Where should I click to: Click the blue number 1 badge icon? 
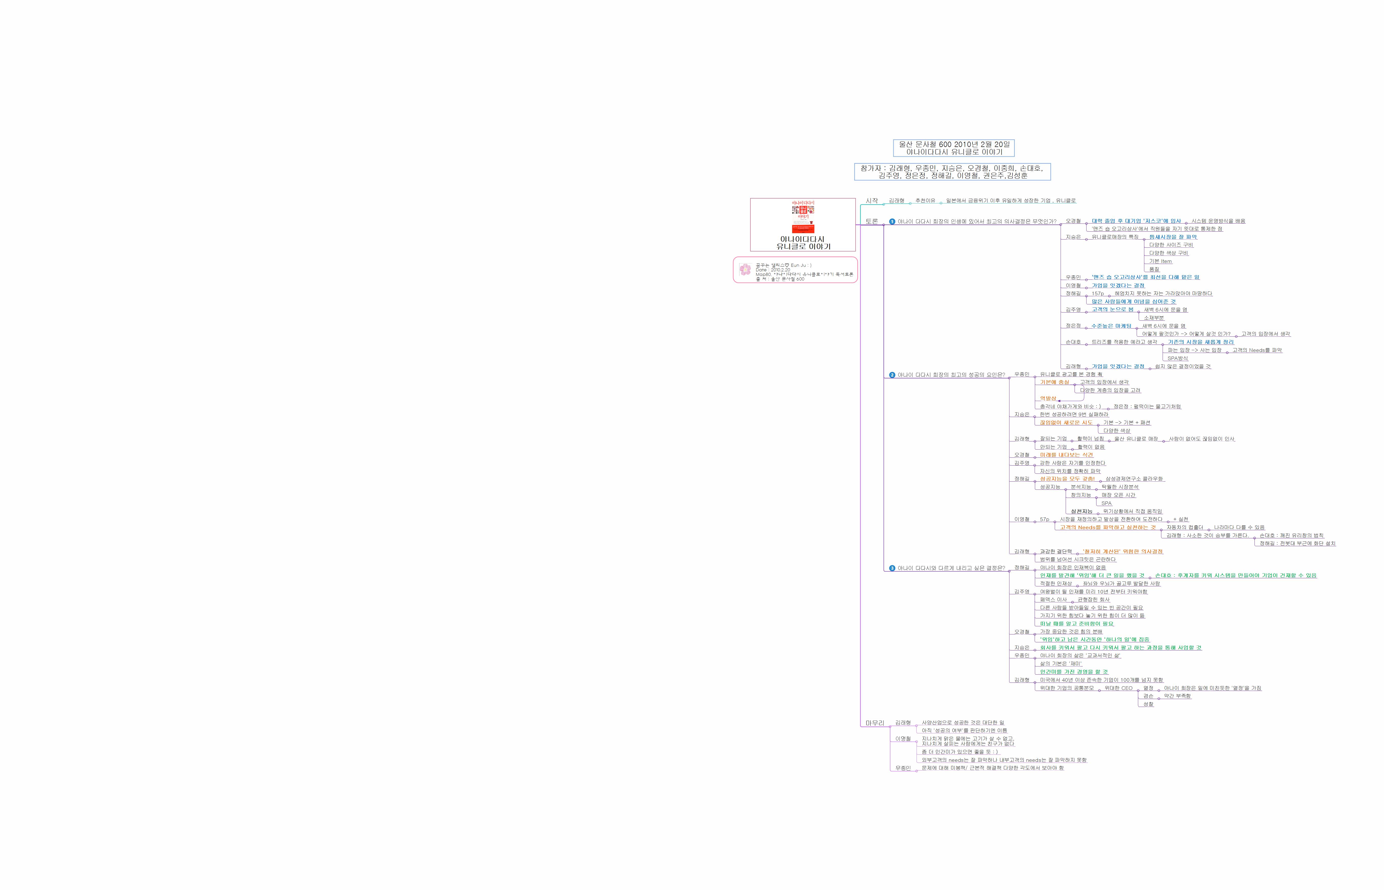pyautogui.click(x=892, y=221)
